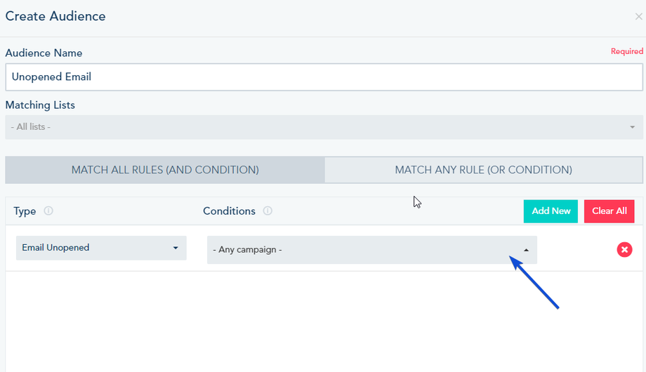
Task: Click the Audience Name text field
Action: (324, 77)
